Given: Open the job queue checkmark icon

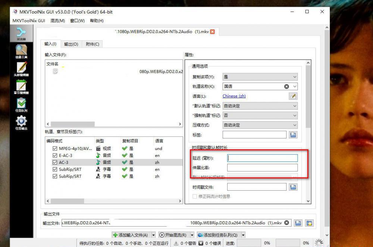Looking at the screenshot, I should 21,105.
